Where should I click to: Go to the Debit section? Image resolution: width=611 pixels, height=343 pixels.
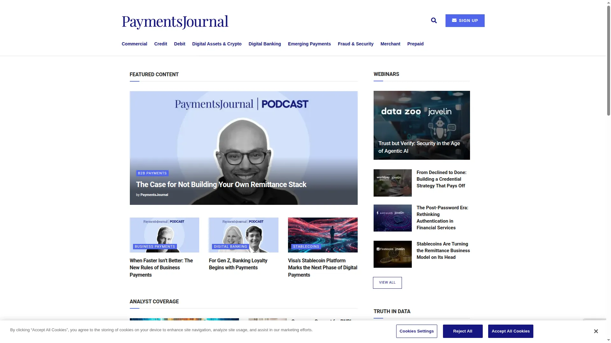(x=179, y=44)
